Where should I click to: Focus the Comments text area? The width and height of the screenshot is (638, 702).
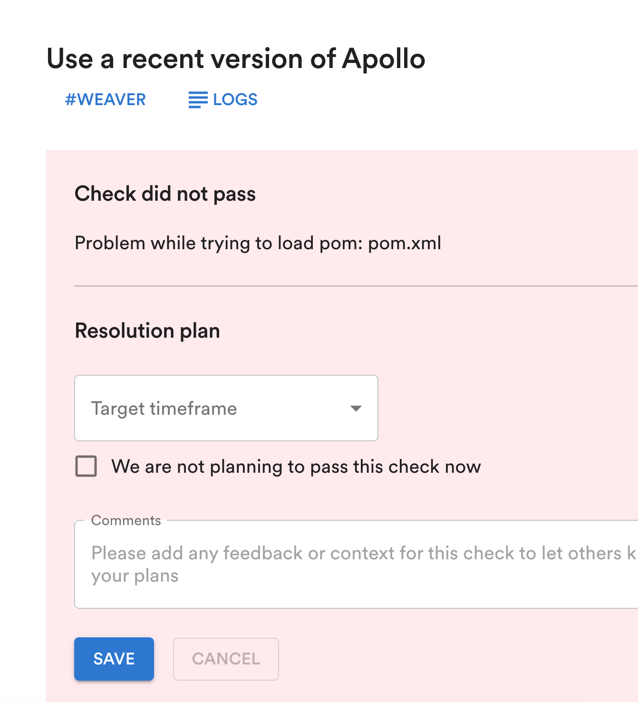(x=356, y=565)
